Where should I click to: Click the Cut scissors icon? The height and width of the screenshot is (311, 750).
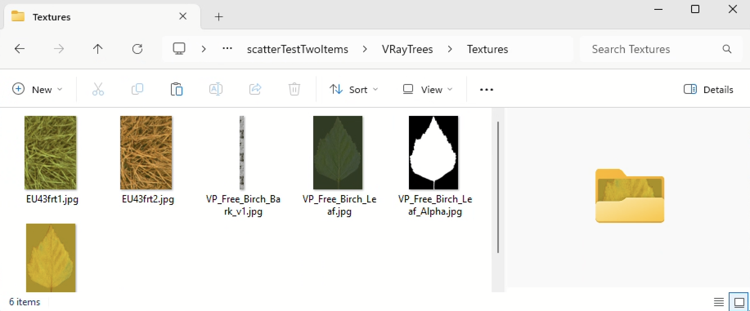[98, 89]
